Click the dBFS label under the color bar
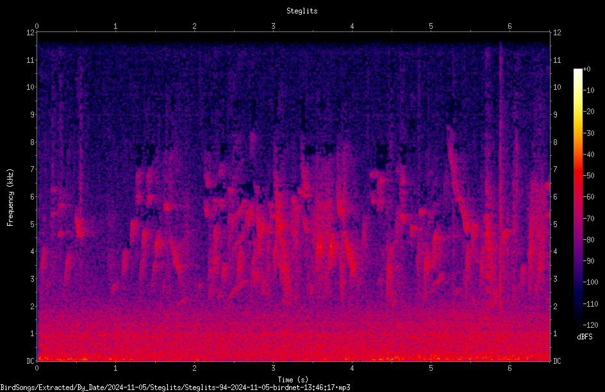605x392 pixels. tap(584, 337)
